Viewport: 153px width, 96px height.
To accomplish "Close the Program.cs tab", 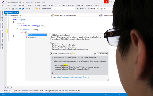I will [18, 13].
